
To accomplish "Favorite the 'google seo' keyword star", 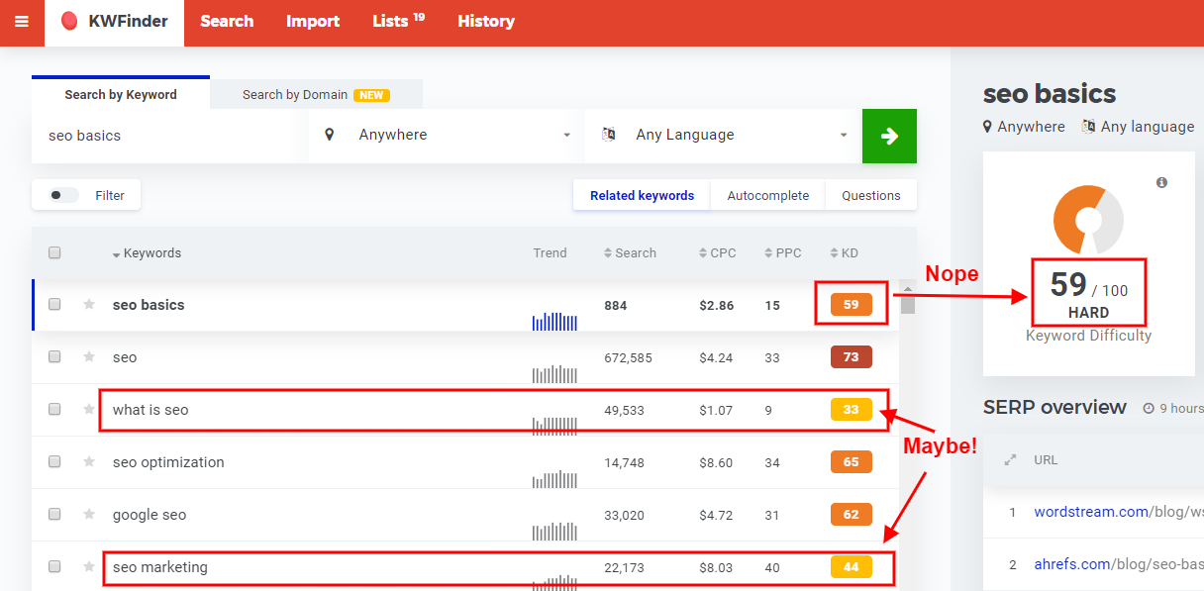I will (89, 515).
